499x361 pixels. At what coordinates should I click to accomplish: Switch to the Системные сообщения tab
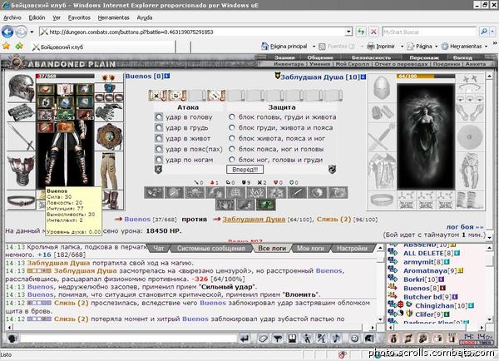point(211,249)
